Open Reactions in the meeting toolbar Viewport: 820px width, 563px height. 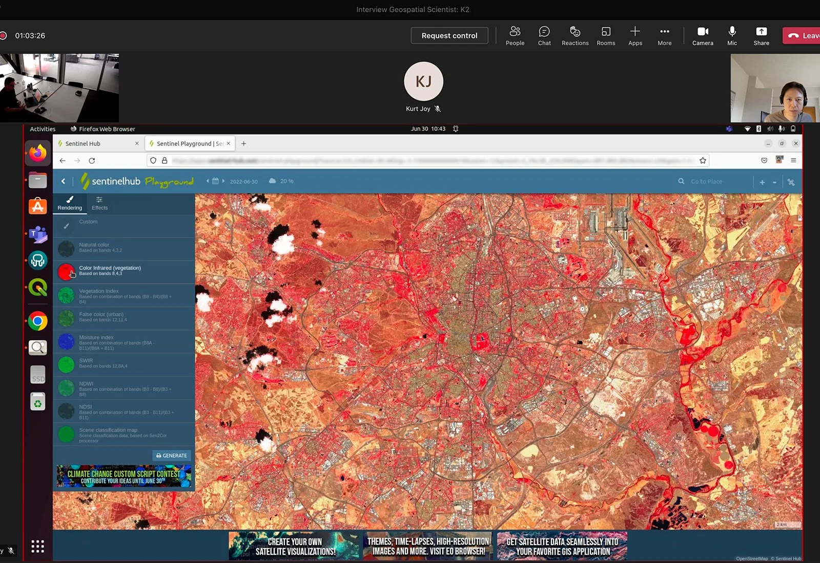(x=575, y=35)
